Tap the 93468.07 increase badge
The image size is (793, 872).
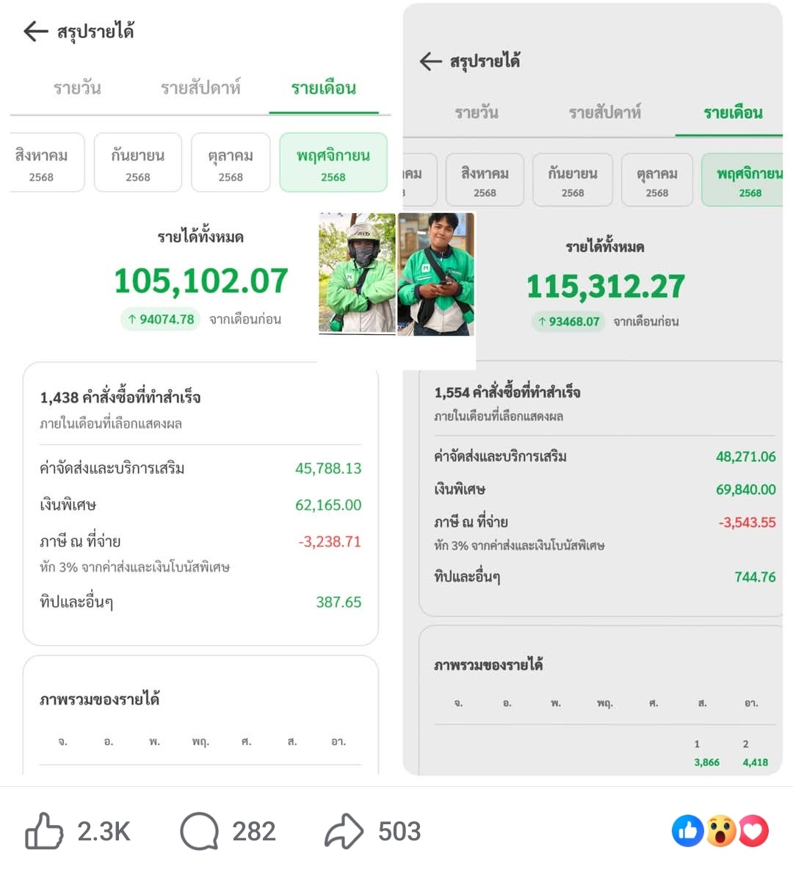coord(568,322)
